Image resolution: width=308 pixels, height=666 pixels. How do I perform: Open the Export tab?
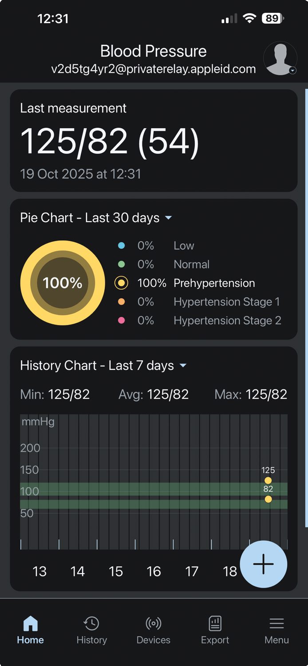[x=215, y=630]
